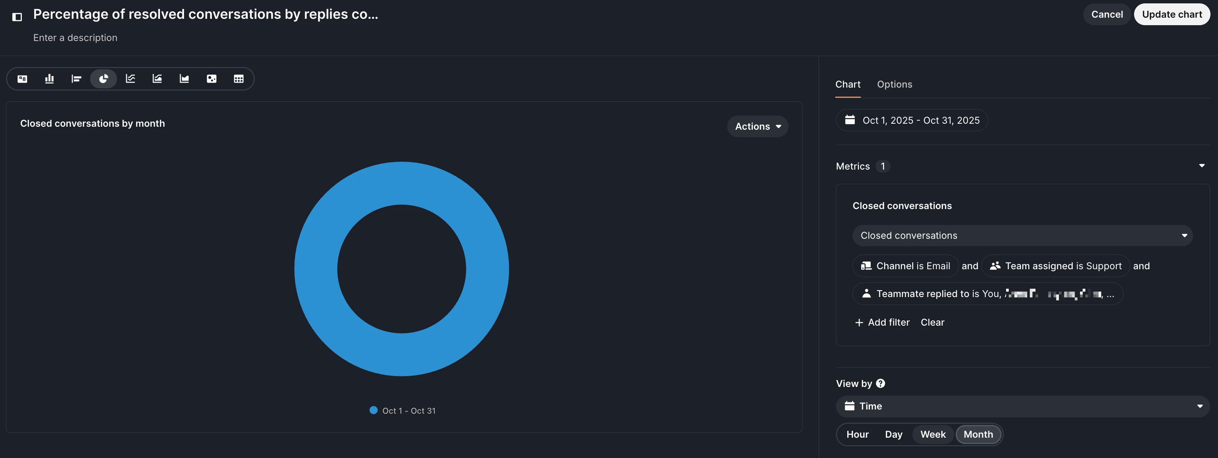Set time granularity to Hour
The width and height of the screenshot is (1218, 458).
(x=857, y=434)
